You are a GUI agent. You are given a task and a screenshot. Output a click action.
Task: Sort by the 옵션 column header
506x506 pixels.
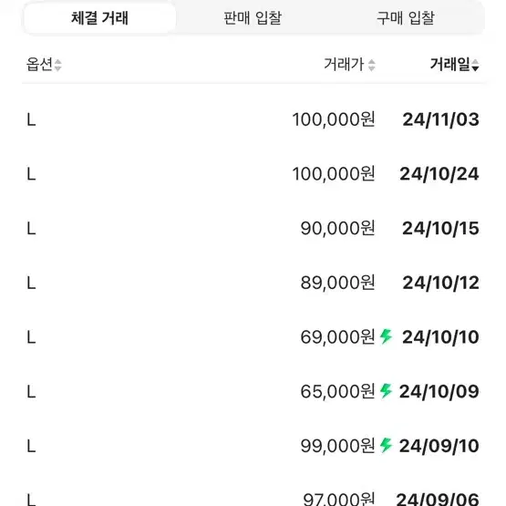point(39,64)
